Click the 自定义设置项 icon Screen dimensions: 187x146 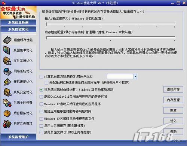pos(7,124)
